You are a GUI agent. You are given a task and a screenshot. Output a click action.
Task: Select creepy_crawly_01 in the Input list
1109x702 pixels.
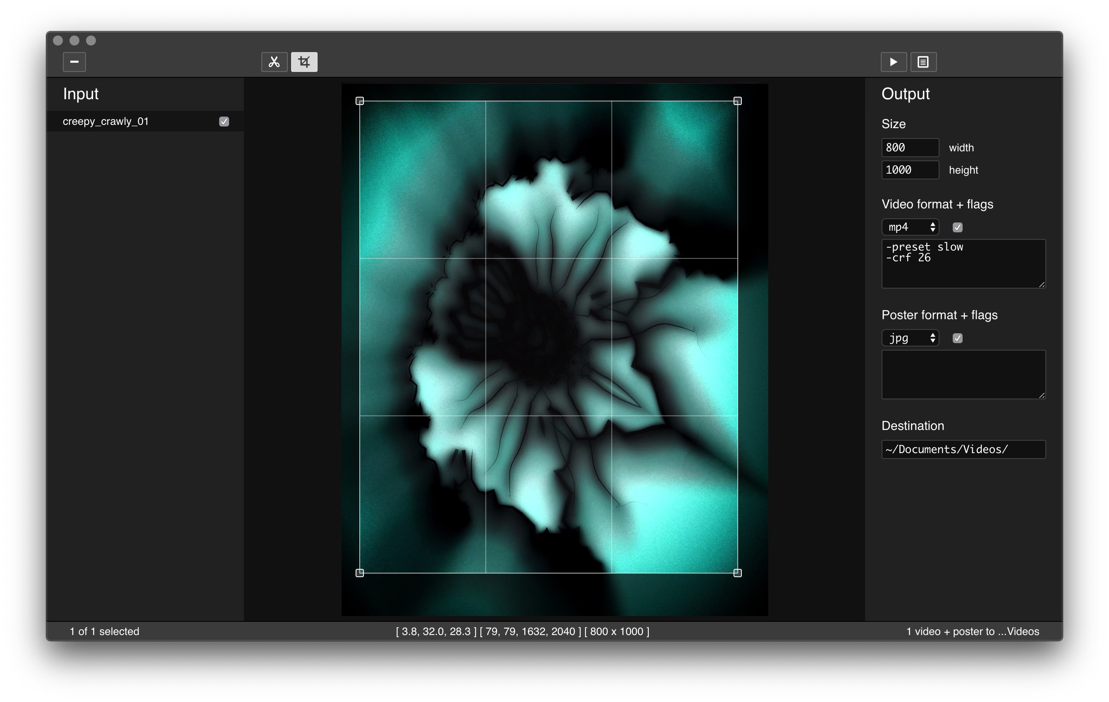(106, 122)
